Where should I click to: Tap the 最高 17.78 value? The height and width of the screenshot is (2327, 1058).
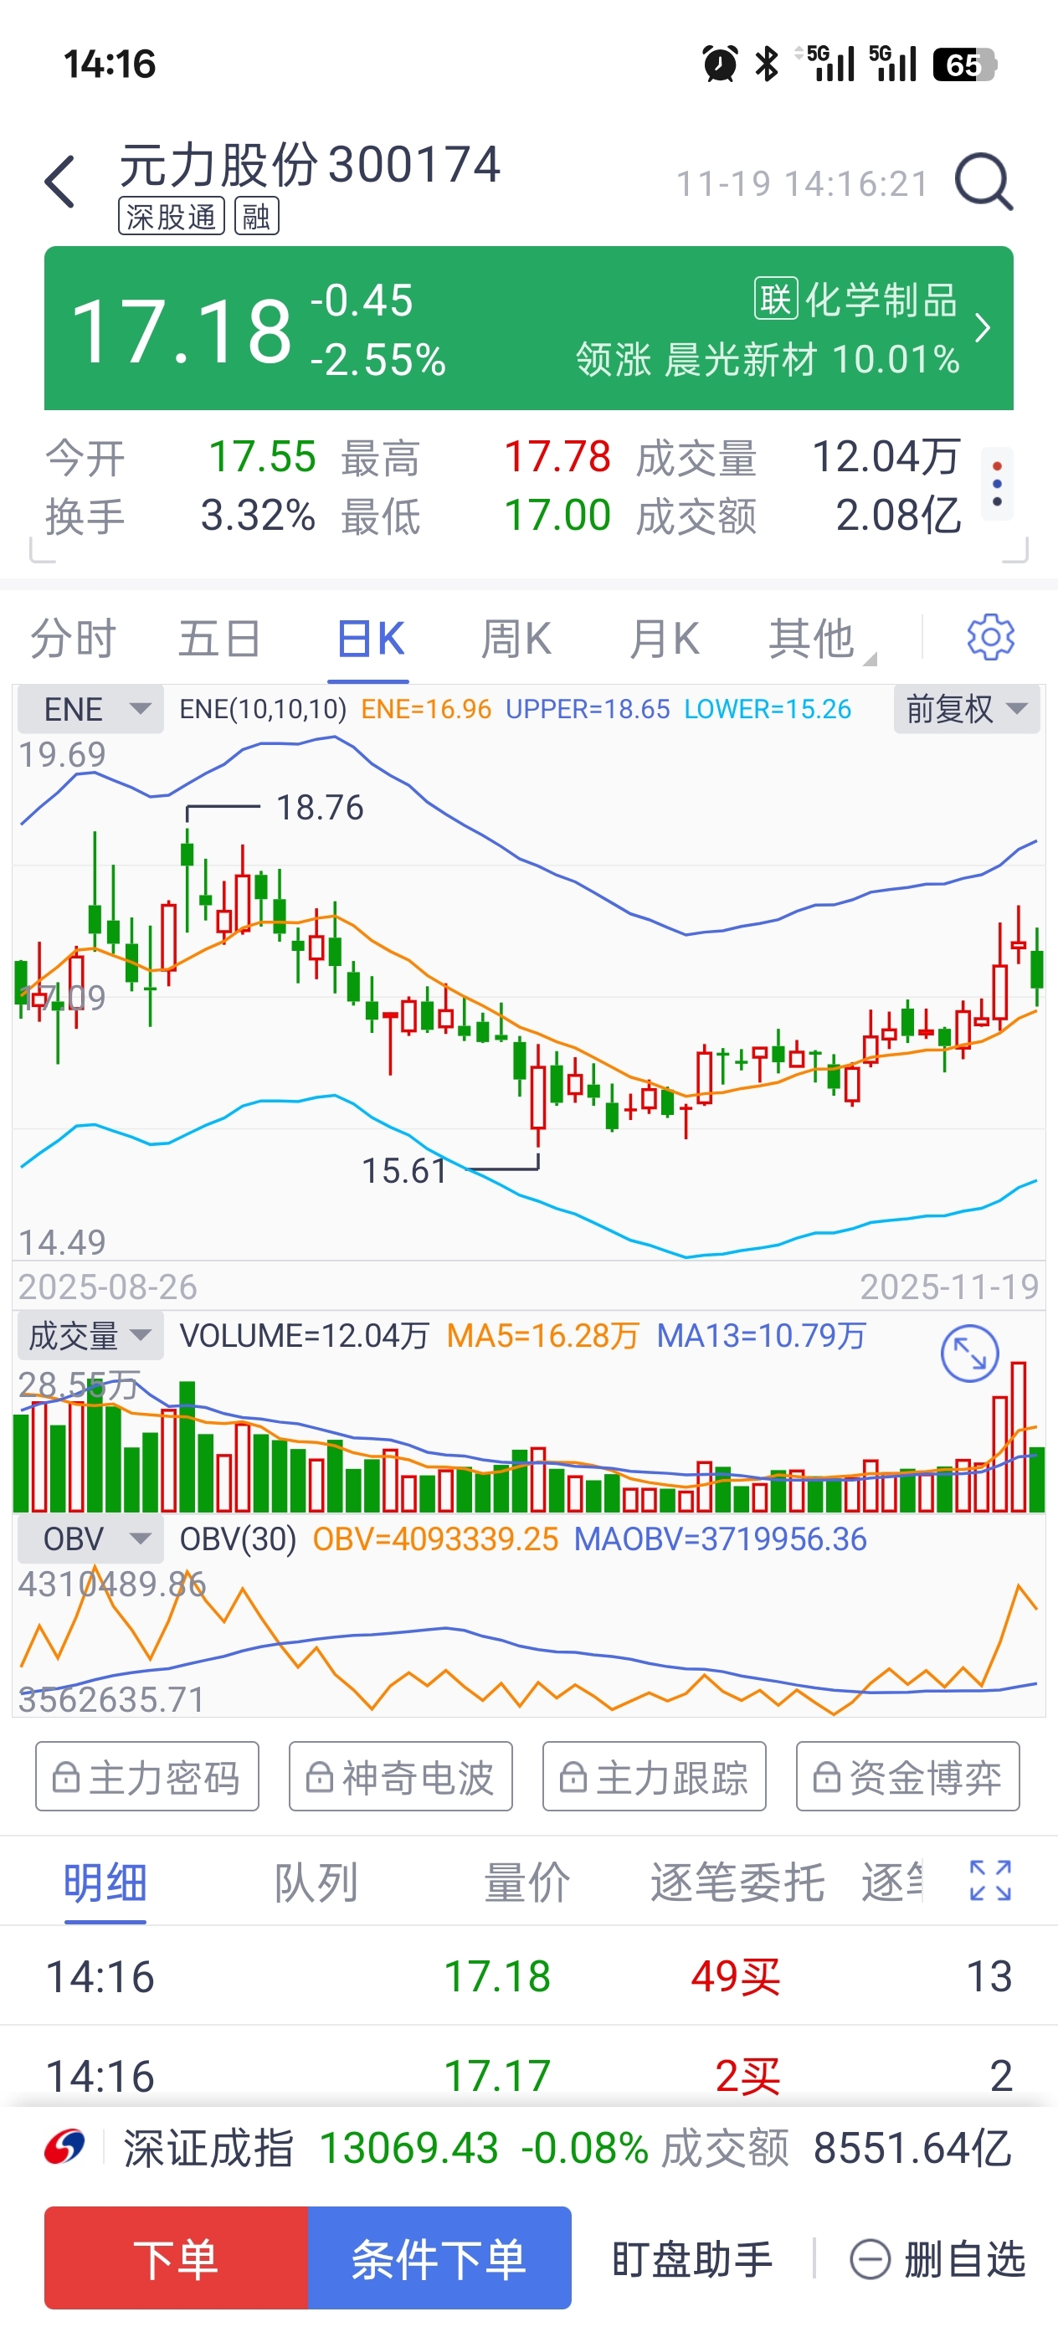(557, 456)
